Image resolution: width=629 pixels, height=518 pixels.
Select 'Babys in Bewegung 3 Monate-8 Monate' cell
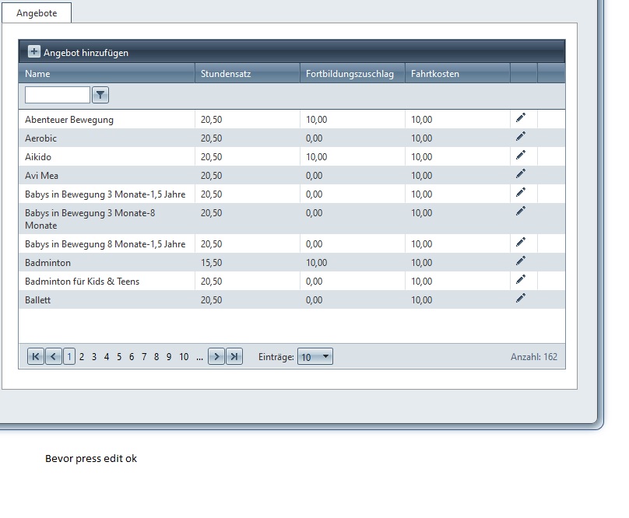click(x=107, y=219)
